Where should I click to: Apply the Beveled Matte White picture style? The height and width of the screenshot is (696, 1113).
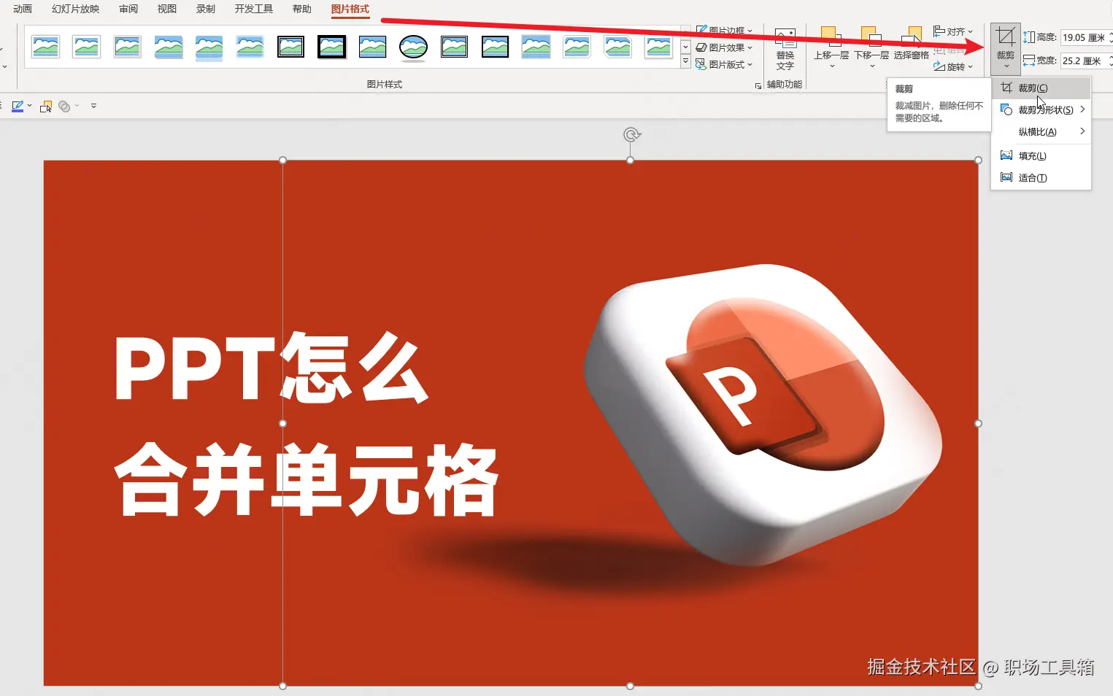tap(86, 47)
